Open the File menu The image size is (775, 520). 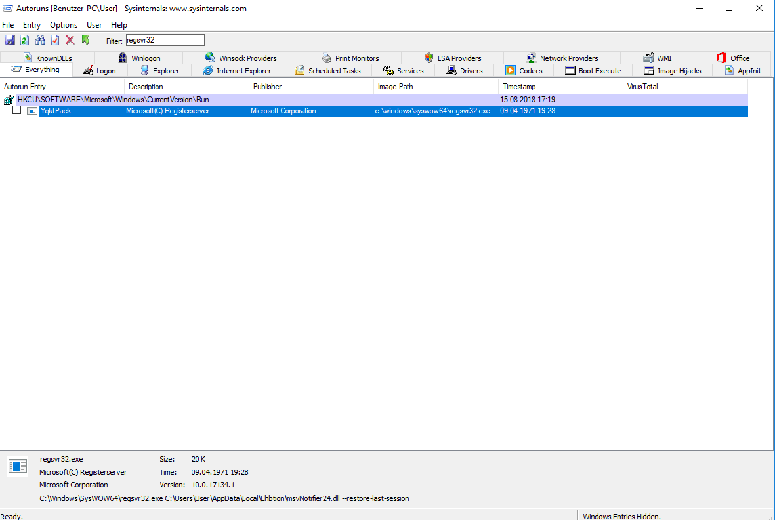(8, 25)
